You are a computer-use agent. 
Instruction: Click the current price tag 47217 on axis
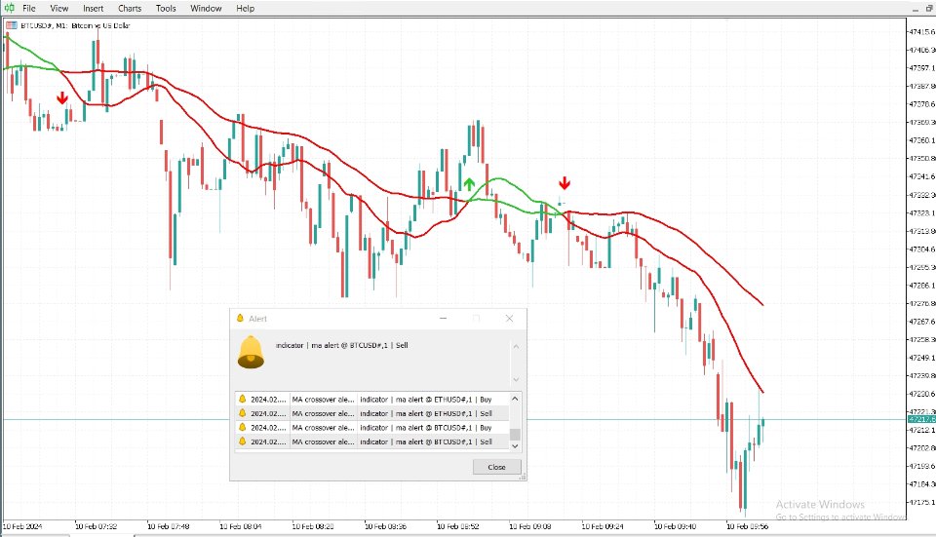point(921,419)
